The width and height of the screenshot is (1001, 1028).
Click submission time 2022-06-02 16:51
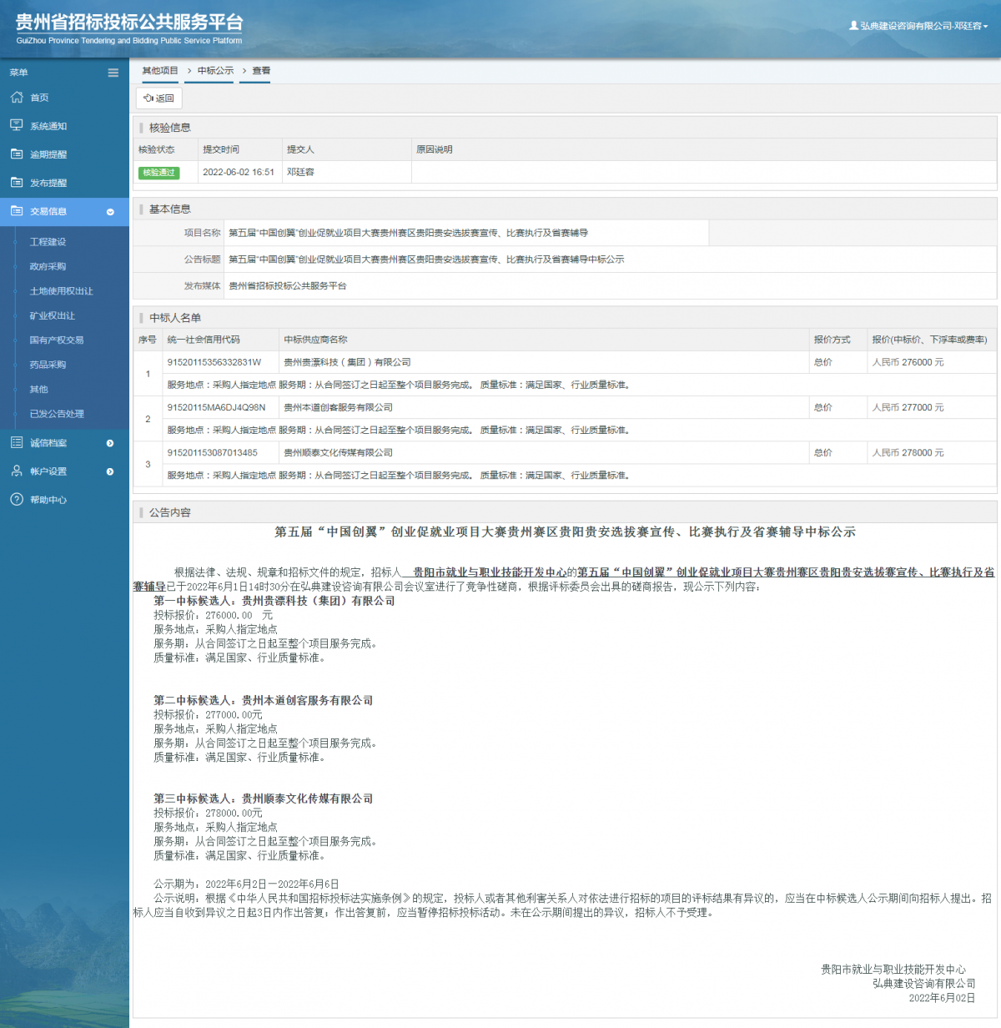point(239,172)
